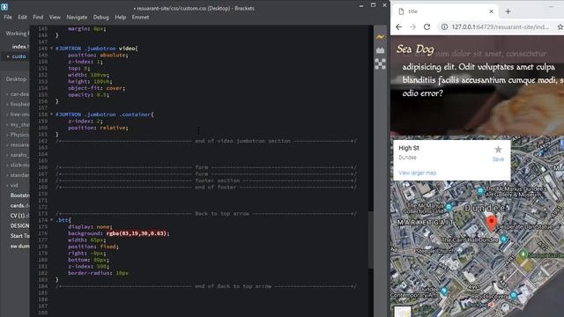Screen dimensions: 564x317
Task: Open a new browser tab
Action: coord(508,11)
